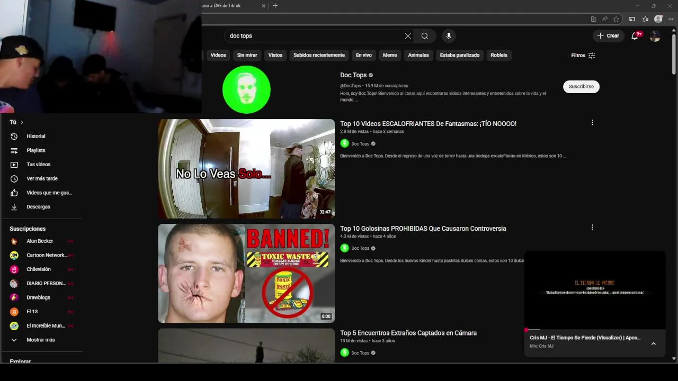This screenshot has height=381, width=678.
Task: Select the Estaba paralizado chip
Action: (x=460, y=55)
